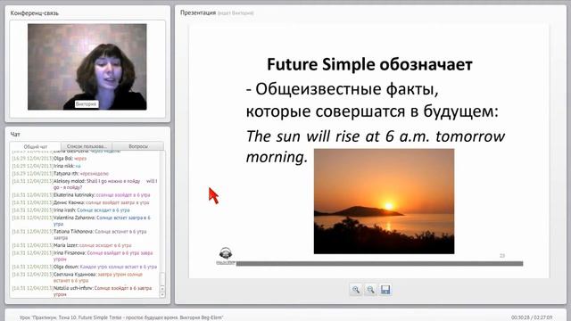
Task: Zoom in on the presentation slide
Action: [356, 290]
